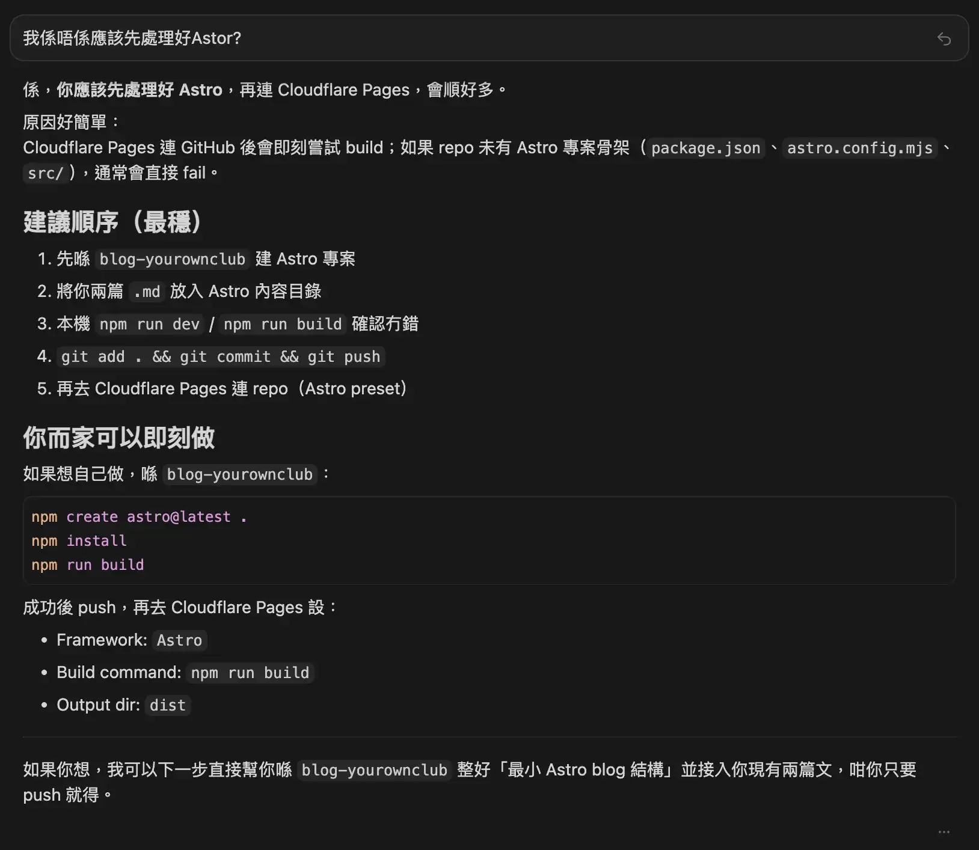Click the text '成功後 push，再去 Cloudflare Pages 設：'
The image size is (979, 850).
pyautogui.click(x=180, y=607)
